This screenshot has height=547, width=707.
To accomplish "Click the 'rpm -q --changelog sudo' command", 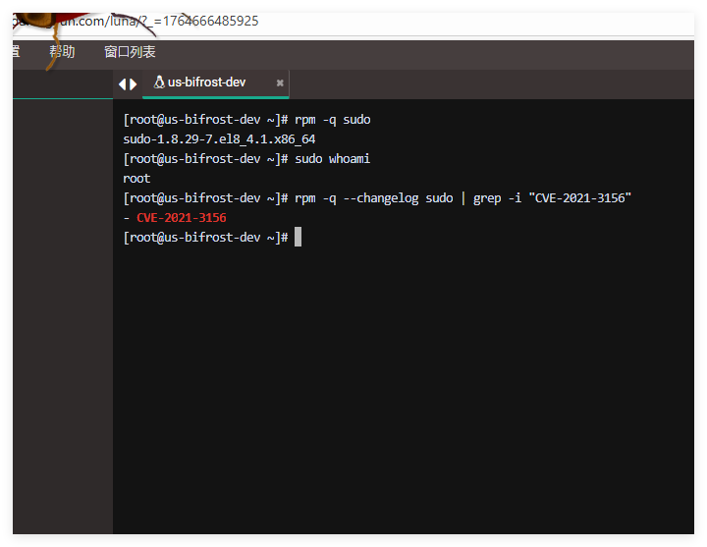I will tap(374, 198).
